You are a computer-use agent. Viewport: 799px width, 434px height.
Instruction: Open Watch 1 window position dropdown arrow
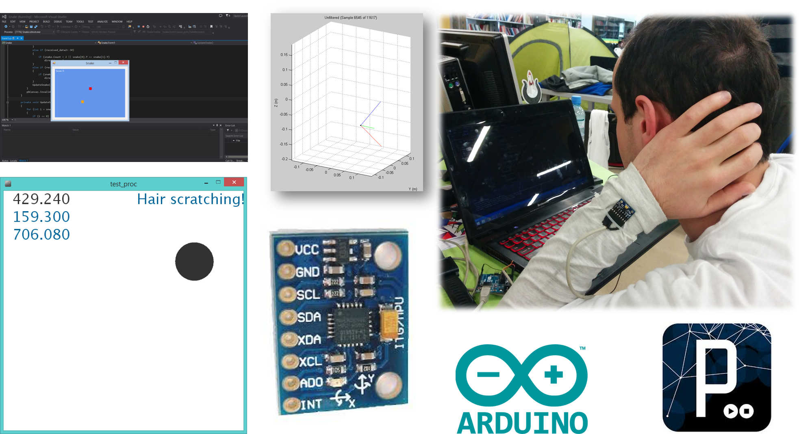point(214,125)
